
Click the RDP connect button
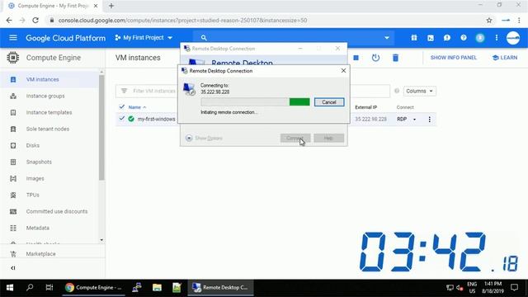tap(402, 119)
